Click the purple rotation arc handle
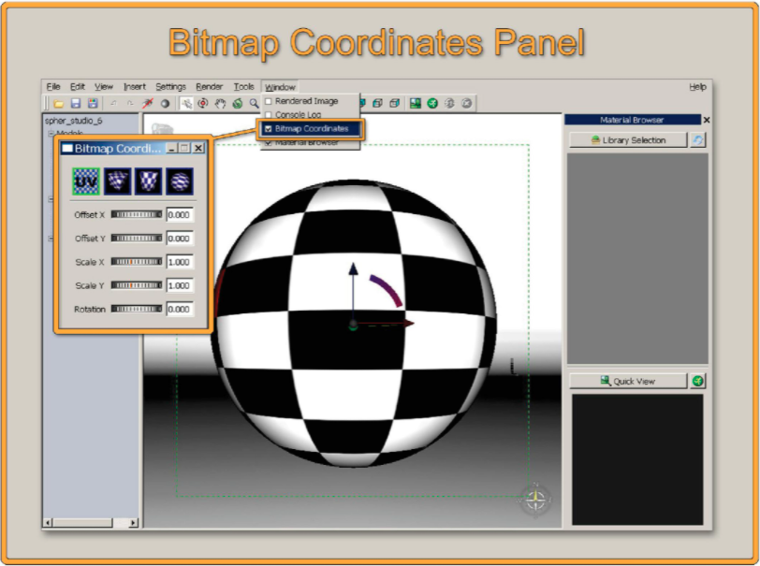This screenshot has height=566, width=760. pos(387,290)
